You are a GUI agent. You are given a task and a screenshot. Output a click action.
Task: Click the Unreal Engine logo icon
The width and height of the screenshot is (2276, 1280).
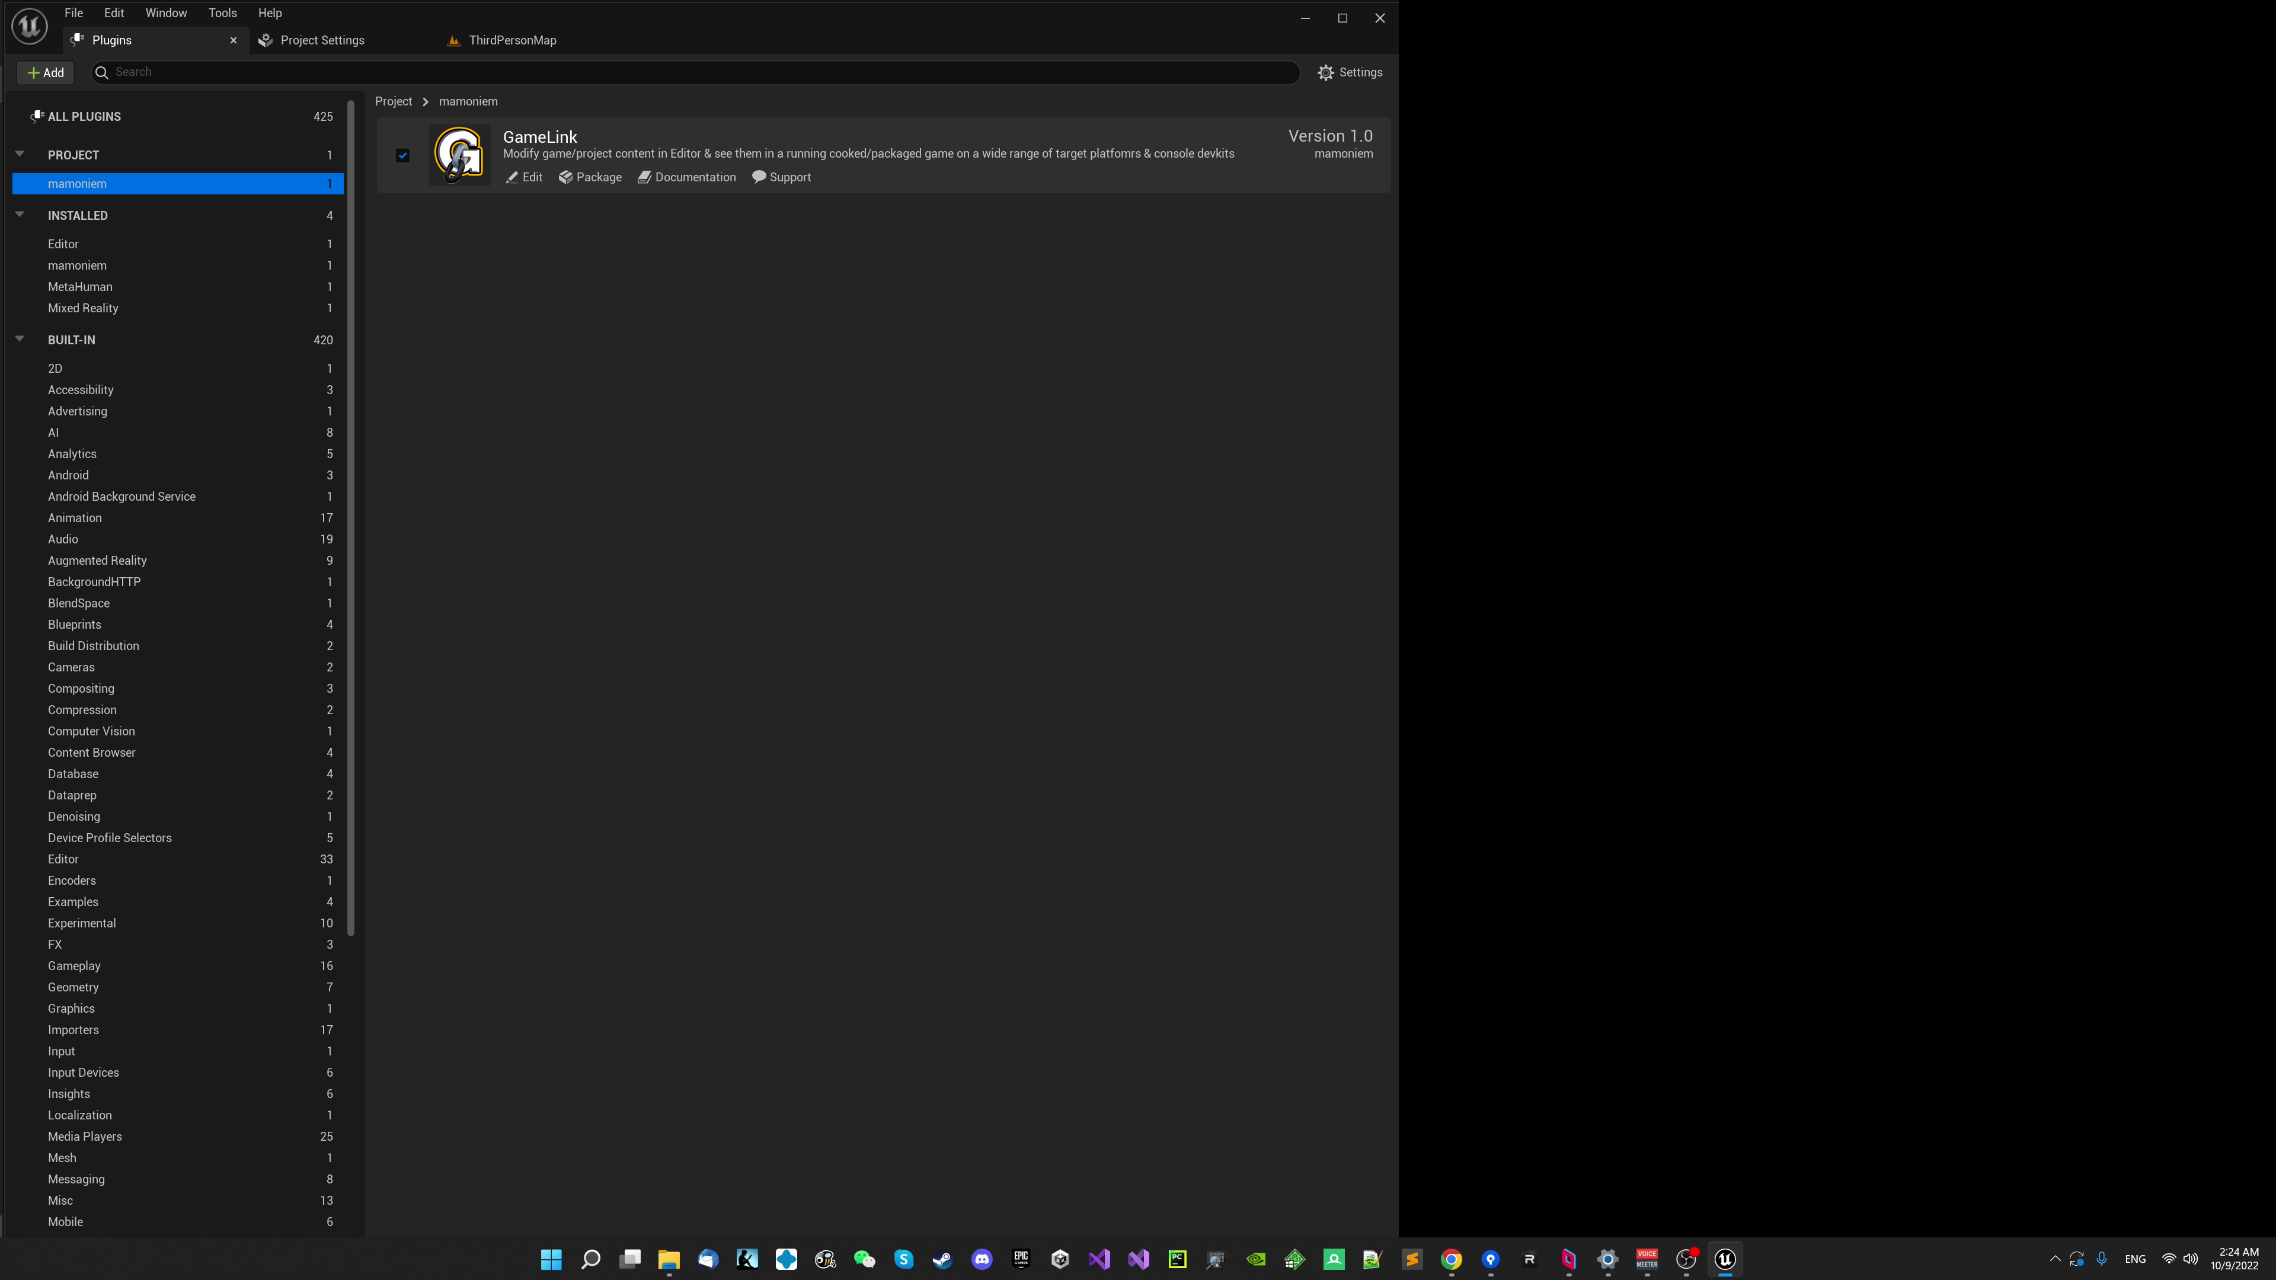coord(29,25)
